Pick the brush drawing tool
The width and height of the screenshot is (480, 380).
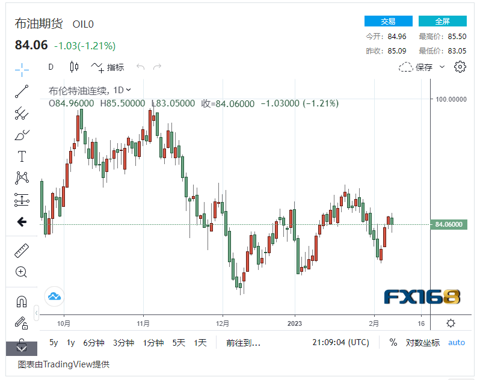click(22, 135)
